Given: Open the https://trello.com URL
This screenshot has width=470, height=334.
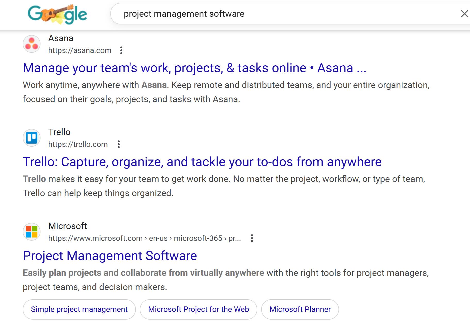Looking at the screenshot, I should [78, 144].
